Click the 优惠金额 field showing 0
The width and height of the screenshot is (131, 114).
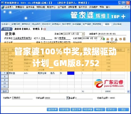tap(84, 98)
